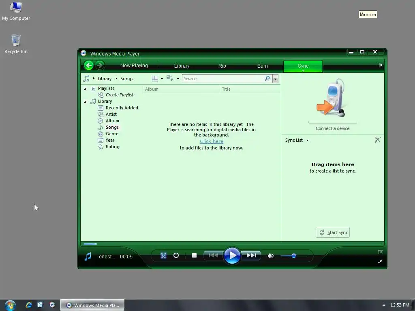The width and height of the screenshot is (415, 311).
Task: Open the Rip tab
Action: [222, 66]
